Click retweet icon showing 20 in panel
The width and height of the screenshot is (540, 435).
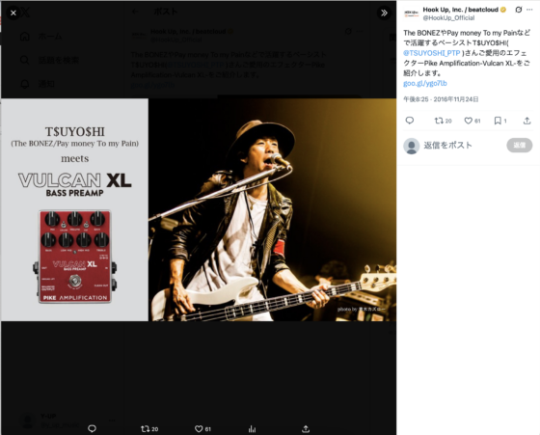[x=439, y=121]
